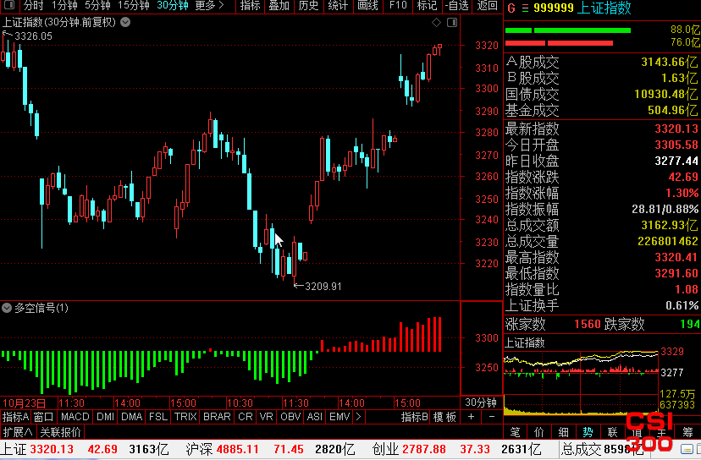This screenshot has height=460, width=701.
Task: Switch indicator to BRAR
Action: 217,417
